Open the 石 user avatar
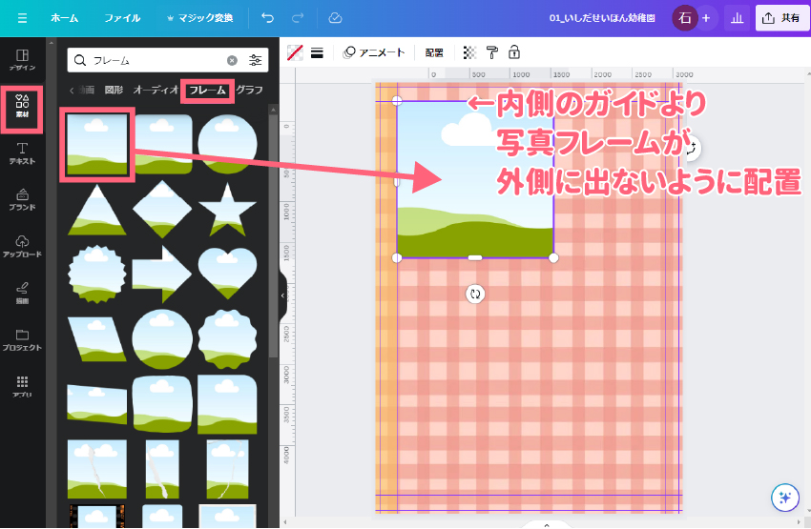 pyautogui.click(x=685, y=18)
